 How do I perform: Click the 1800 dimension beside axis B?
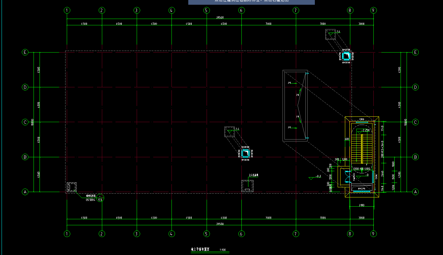tap(393, 164)
